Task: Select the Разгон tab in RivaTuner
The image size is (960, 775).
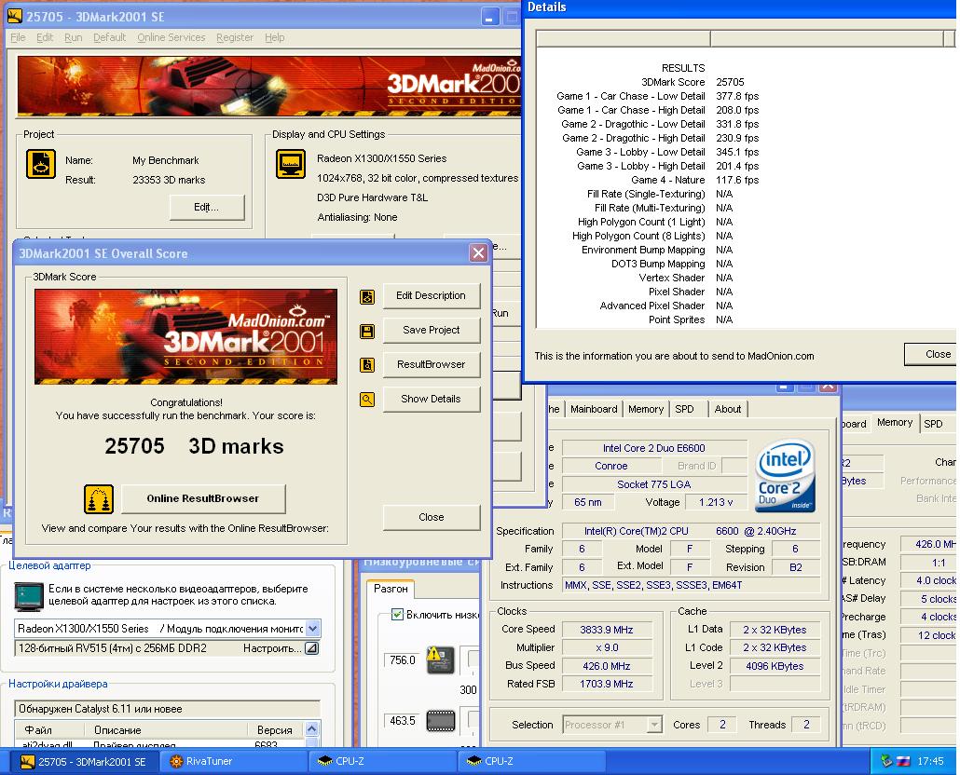Action: [391, 589]
